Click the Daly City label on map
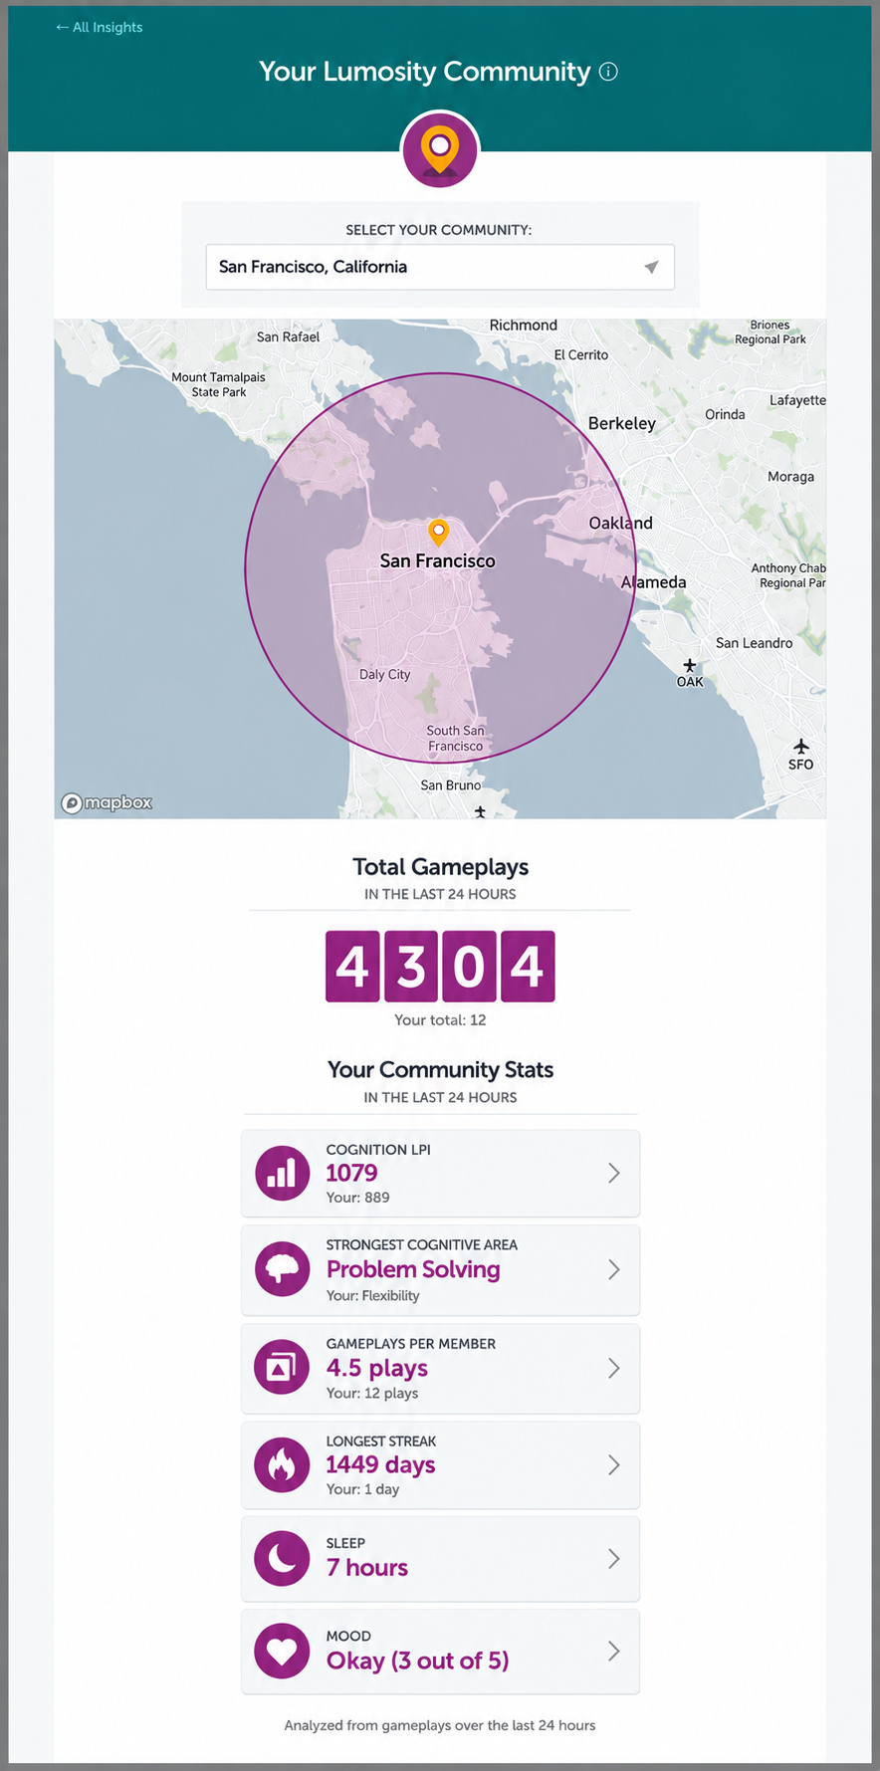This screenshot has height=1771, width=880. (x=385, y=674)
